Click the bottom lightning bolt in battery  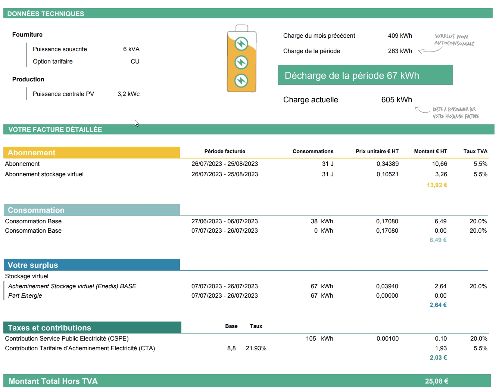click(241, 80)
